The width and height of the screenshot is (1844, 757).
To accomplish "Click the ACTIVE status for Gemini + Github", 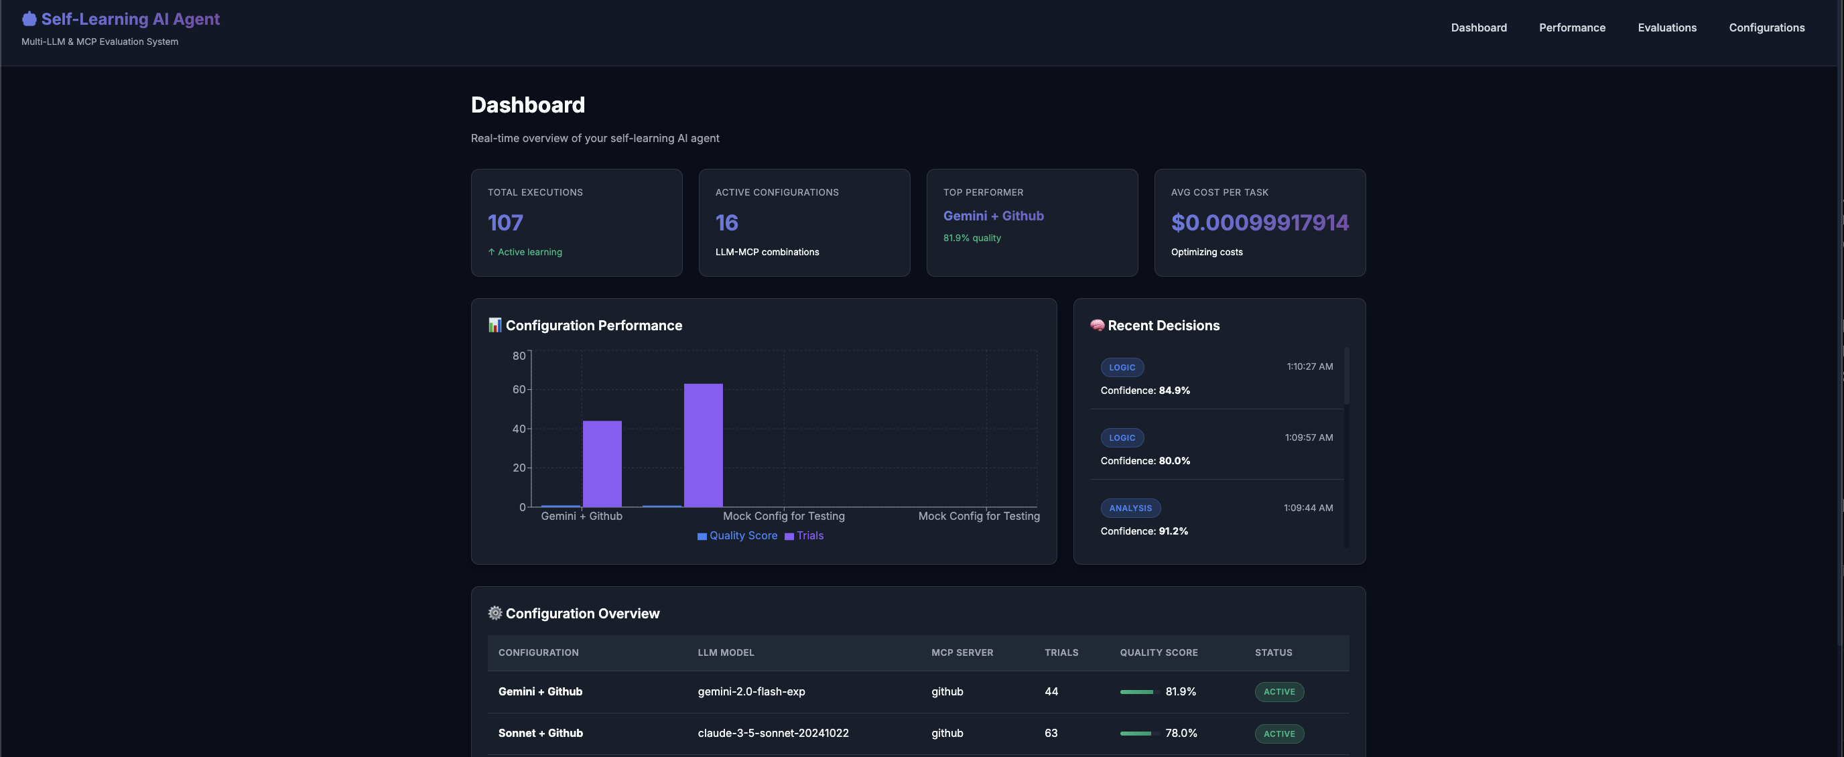I will [x=1278, y=691].
